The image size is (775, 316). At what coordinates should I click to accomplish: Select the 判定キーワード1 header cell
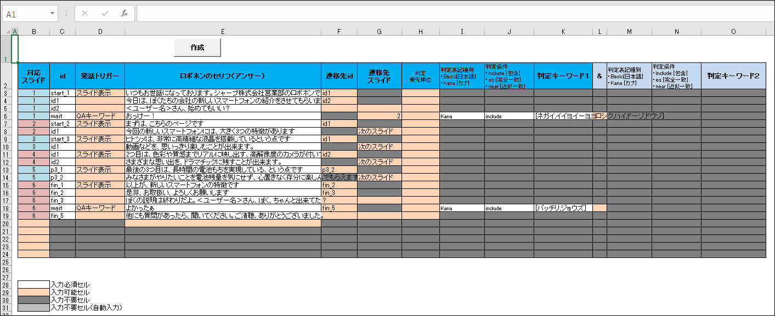(563, 76)
